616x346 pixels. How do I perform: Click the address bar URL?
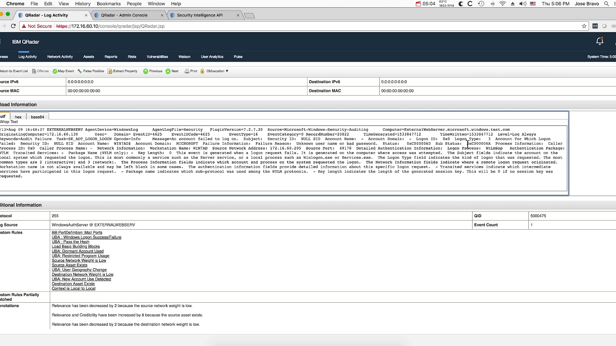pos(110,26)
